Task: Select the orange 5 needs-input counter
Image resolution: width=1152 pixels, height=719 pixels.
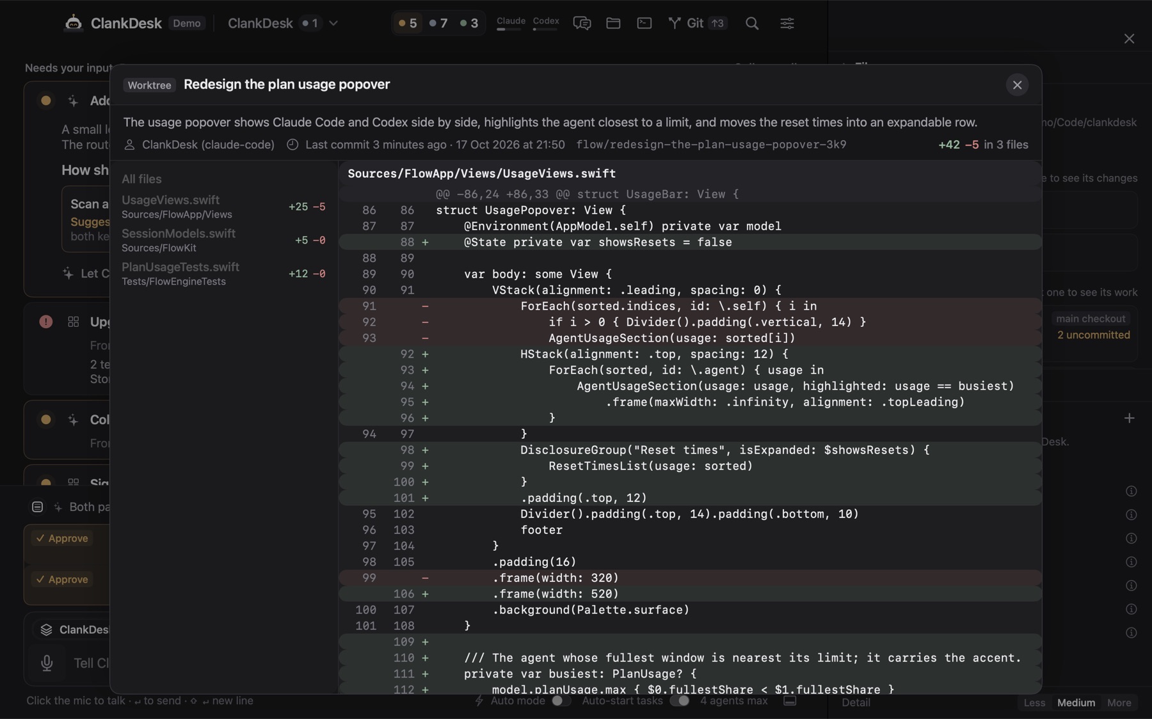Action: 408,23
